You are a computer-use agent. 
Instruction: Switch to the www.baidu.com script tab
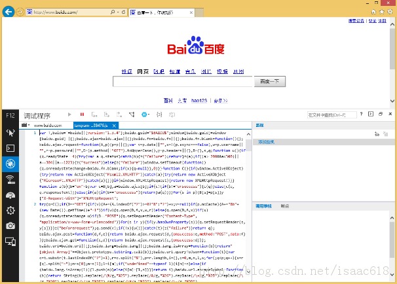(48, 126)
